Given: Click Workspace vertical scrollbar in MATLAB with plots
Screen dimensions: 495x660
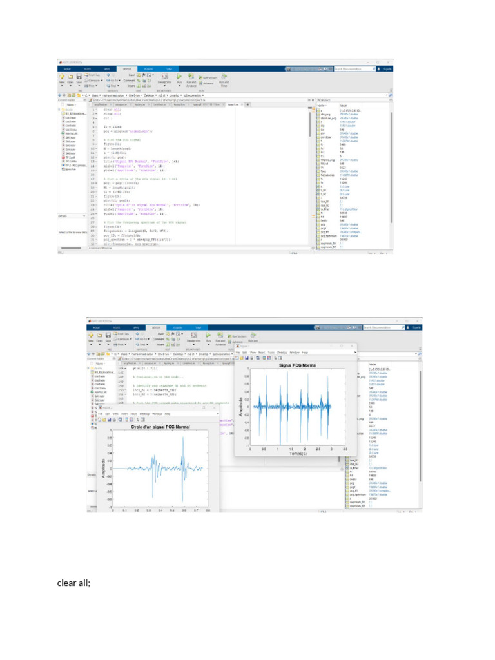Looking at the screenshot, I should coord(420,426).
